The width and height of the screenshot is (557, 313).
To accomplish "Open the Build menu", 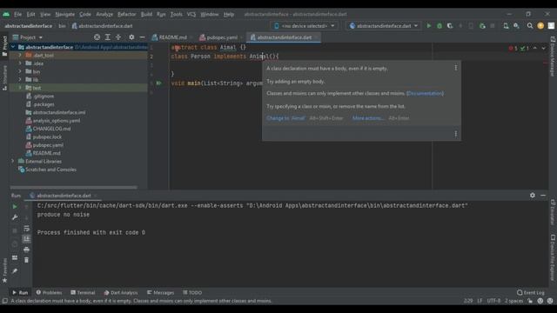I will [146, 14].
